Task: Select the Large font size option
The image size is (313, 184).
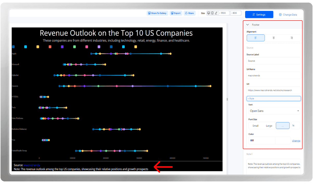Action: [x=269, y=126]
